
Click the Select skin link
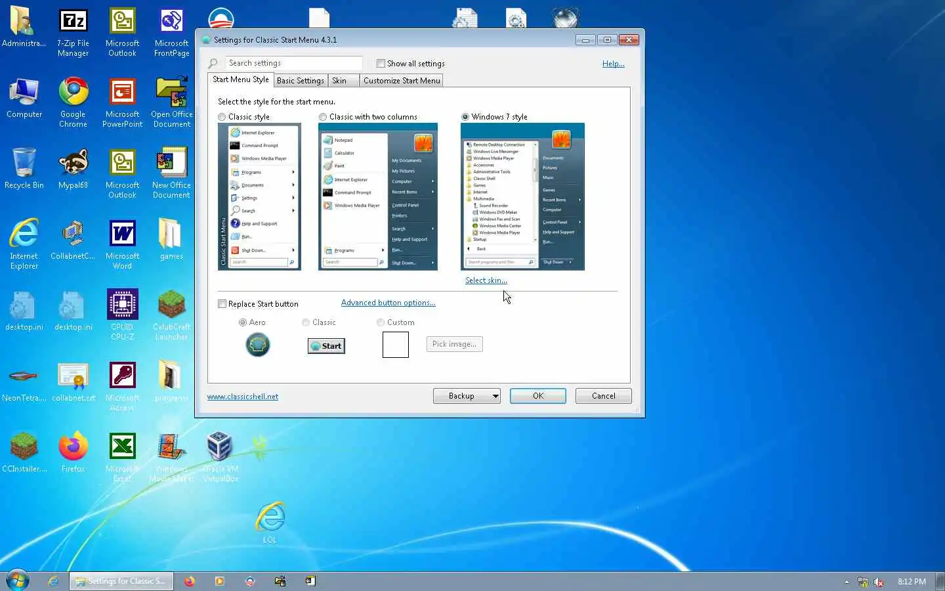click(486, 280)
